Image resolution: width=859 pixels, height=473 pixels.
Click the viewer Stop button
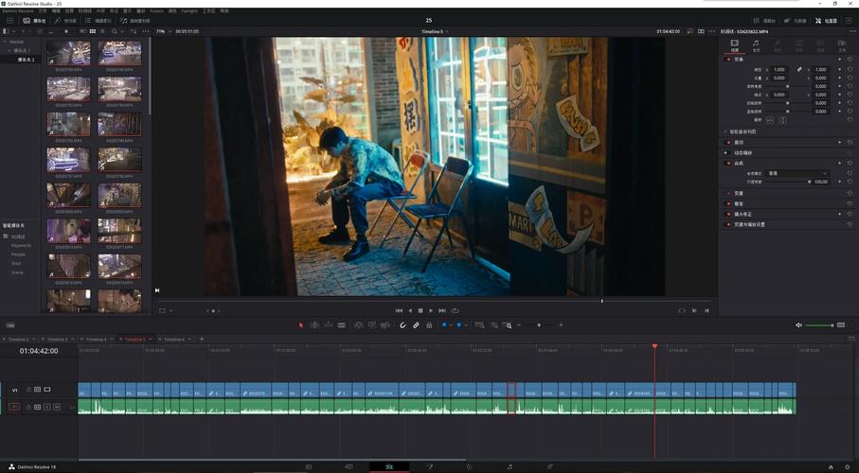coord(421,310)
